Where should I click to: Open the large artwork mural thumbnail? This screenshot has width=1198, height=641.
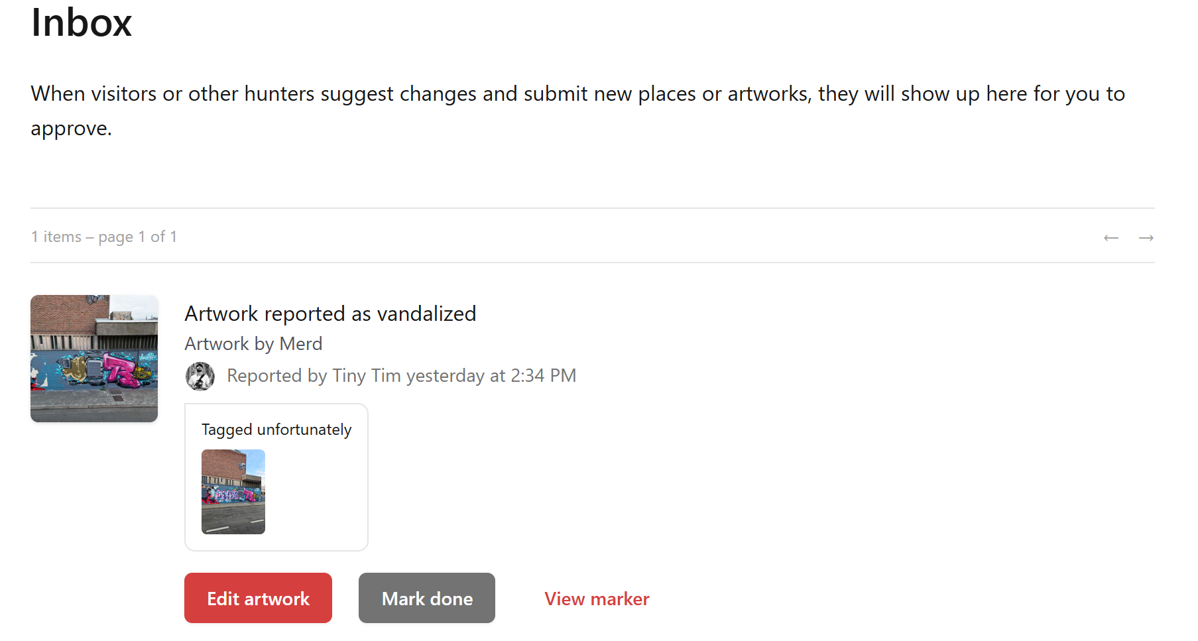94,359
